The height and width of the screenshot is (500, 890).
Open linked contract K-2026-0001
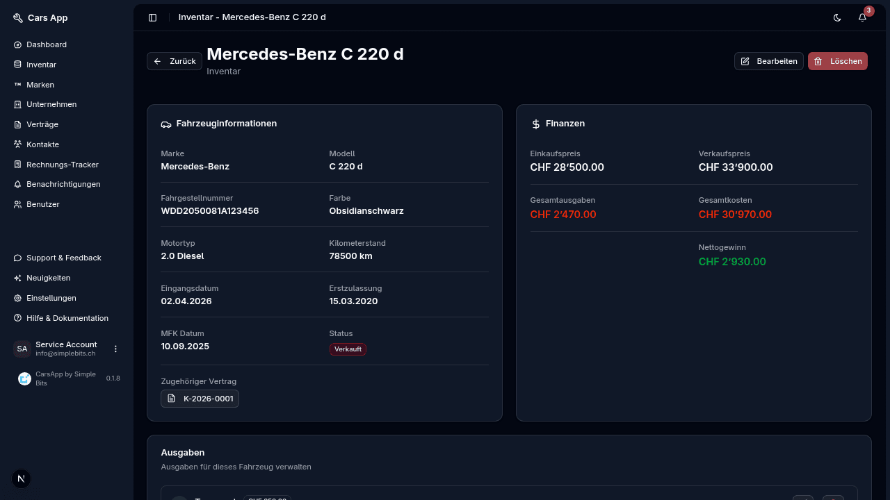coord(200,399)
